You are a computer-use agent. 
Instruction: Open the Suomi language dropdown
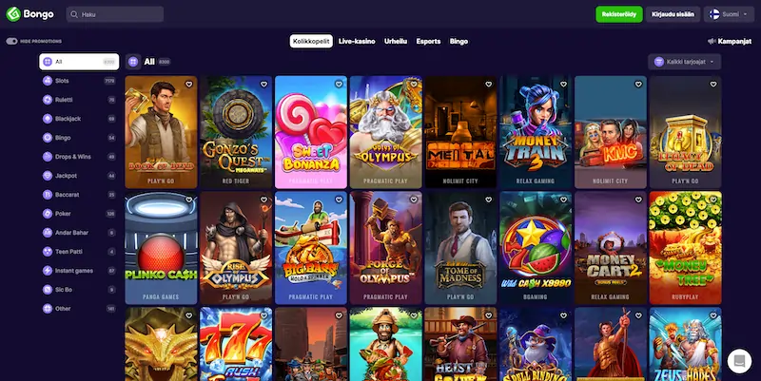tap(729, 14)
